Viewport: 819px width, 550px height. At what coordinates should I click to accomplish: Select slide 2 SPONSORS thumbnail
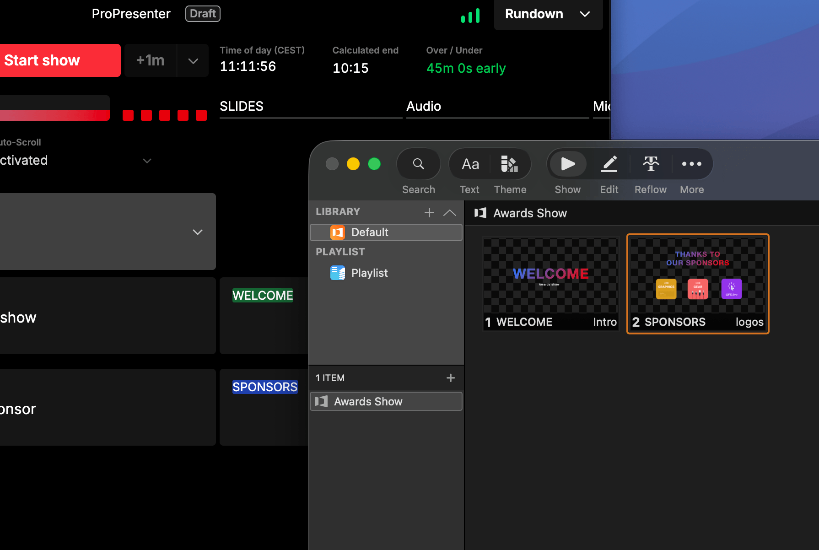[x=698, y=284]
